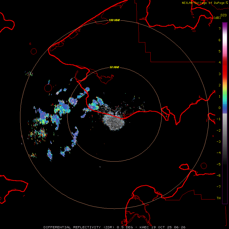Click the 50 NMI range ring label
The width and height of the screenshot is (229, 229).
pos(114,67)
